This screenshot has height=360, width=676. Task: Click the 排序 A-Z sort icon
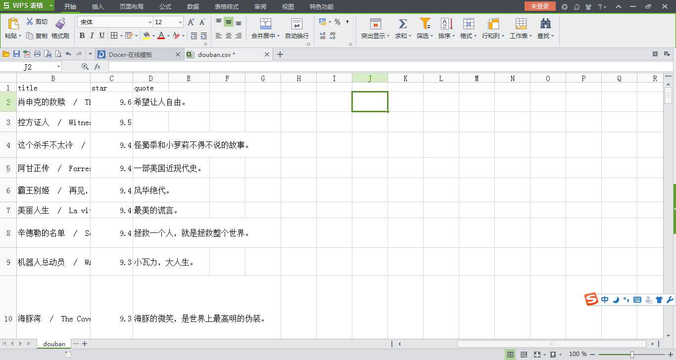(446, 24)
